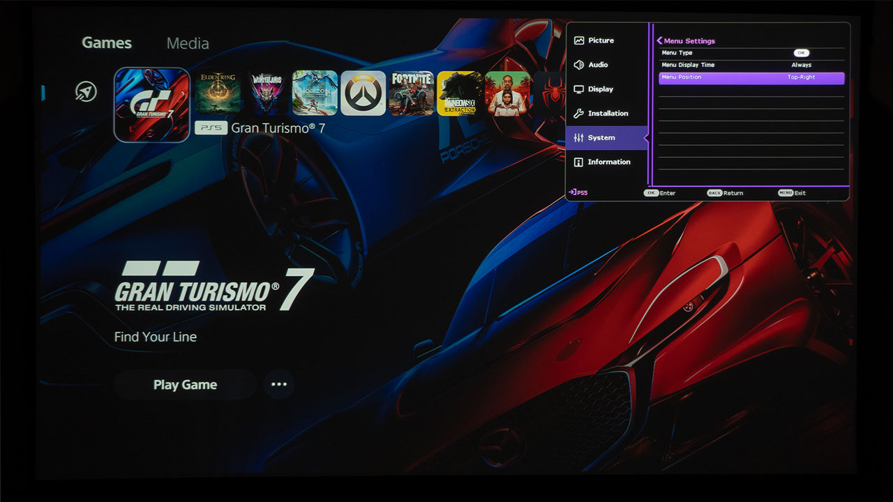
Task: Switch to the Games tab
Action: coord(107,43)
